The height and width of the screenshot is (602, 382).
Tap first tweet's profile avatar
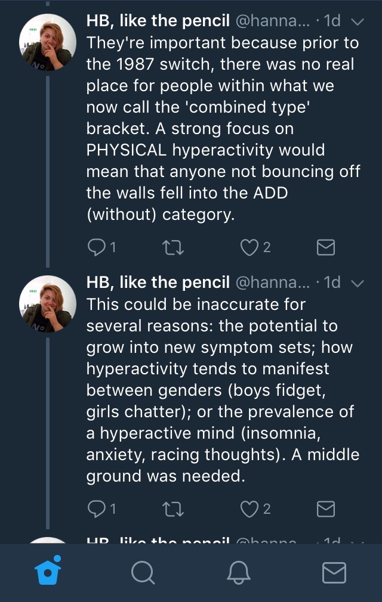point(48,41)
